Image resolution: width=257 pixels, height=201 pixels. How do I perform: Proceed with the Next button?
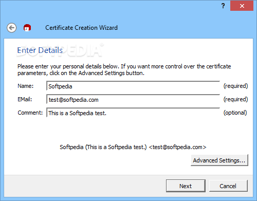tap(186, 186)
